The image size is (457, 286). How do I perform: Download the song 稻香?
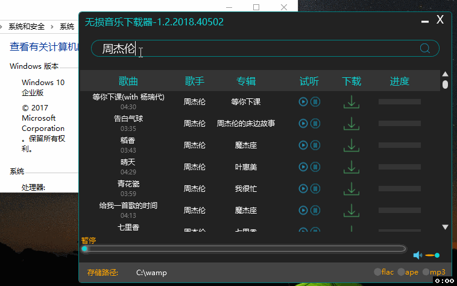click(x=351, y=145)
